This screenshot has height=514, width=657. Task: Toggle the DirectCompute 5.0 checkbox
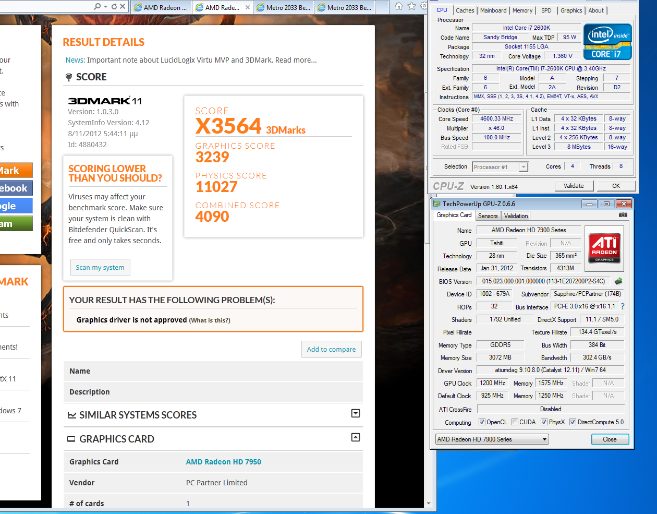click(x=573, y=422)
